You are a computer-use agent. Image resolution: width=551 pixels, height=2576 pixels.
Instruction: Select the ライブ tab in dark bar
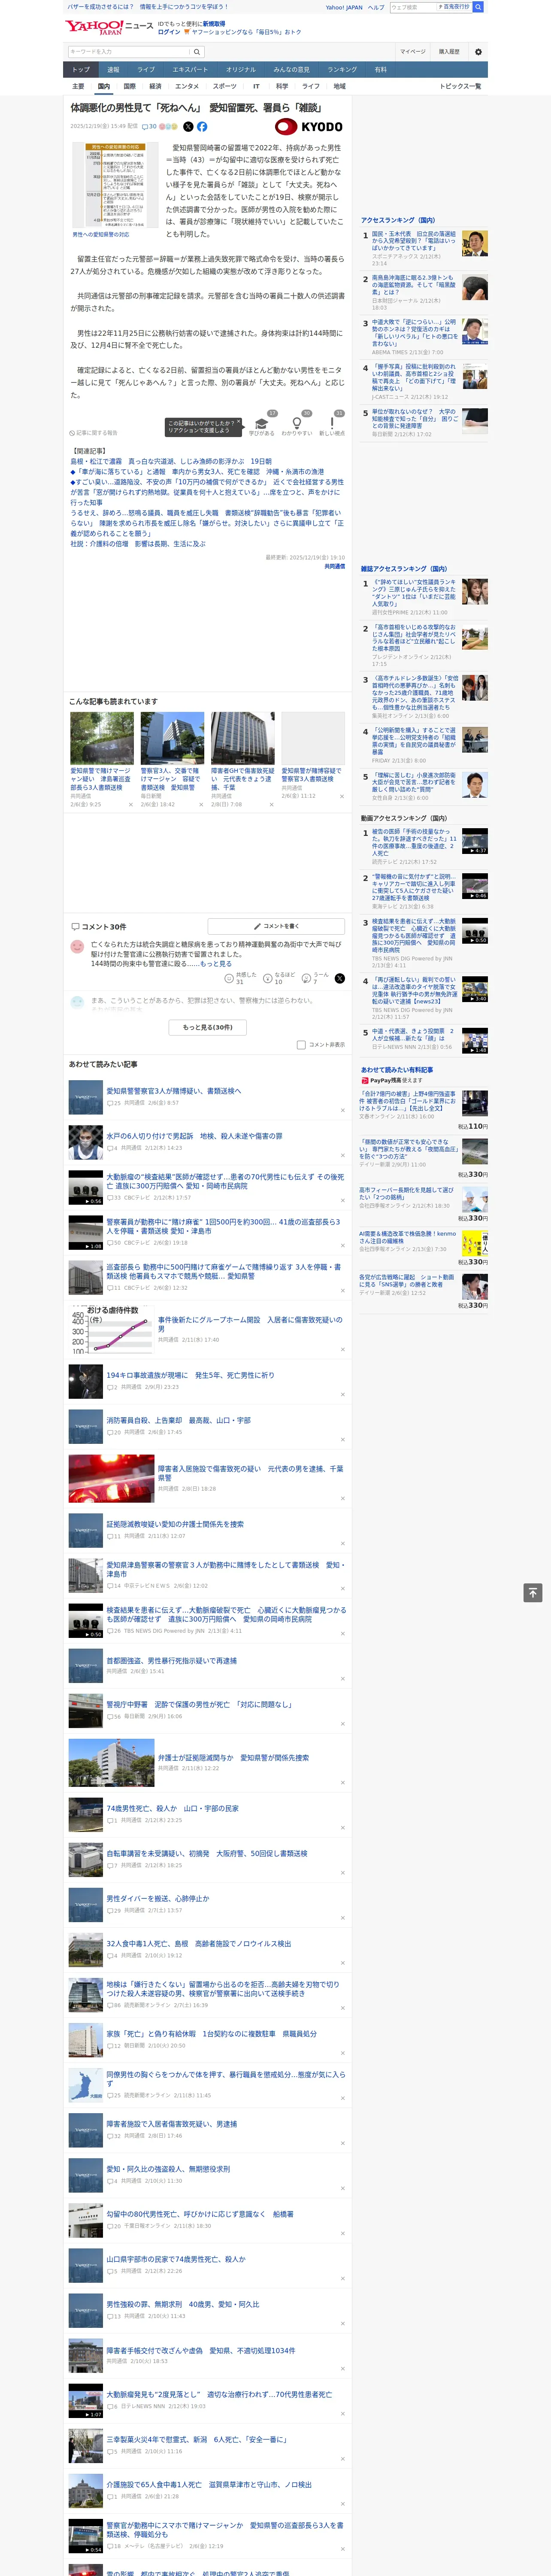point(146,70)
